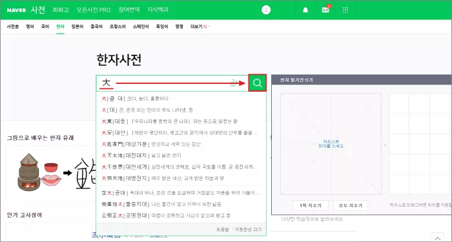Click the handwriting candidate results grid
The width and height of the screenshot is (452, 242).
[420, 144]
